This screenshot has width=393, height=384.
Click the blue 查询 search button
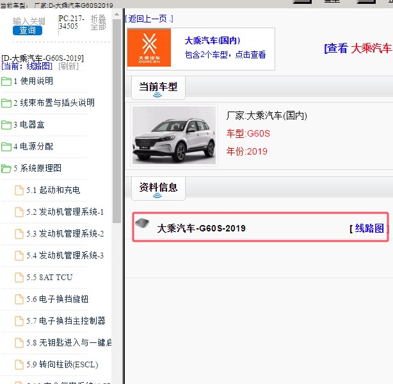(28, 30)
